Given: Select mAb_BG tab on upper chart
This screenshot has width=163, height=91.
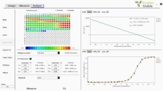Looking at the screenshot, I should coord(97,12).
